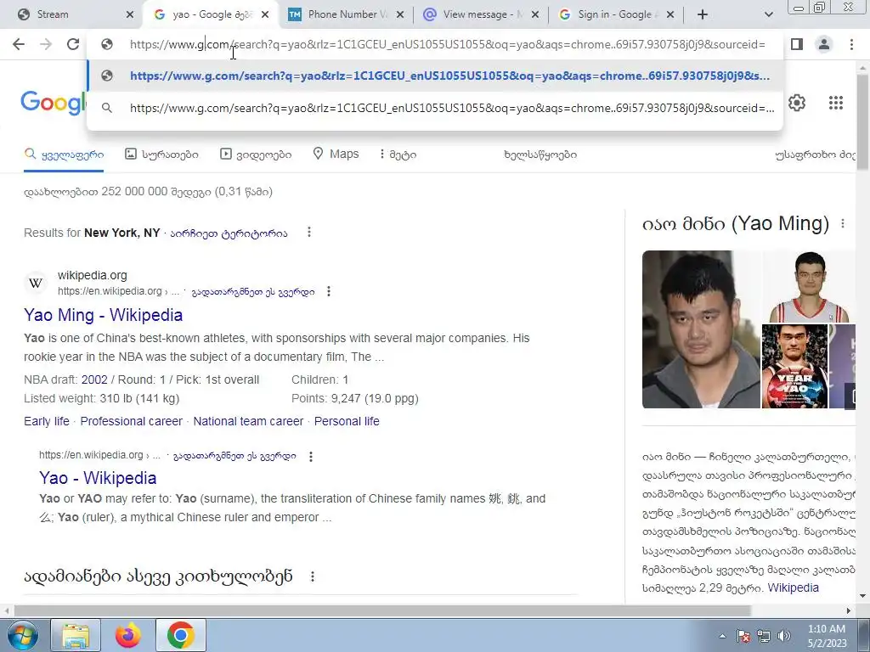The image size is (870, 652).
Task: Select the search-icon URL suggestion row
Action: 435,108
